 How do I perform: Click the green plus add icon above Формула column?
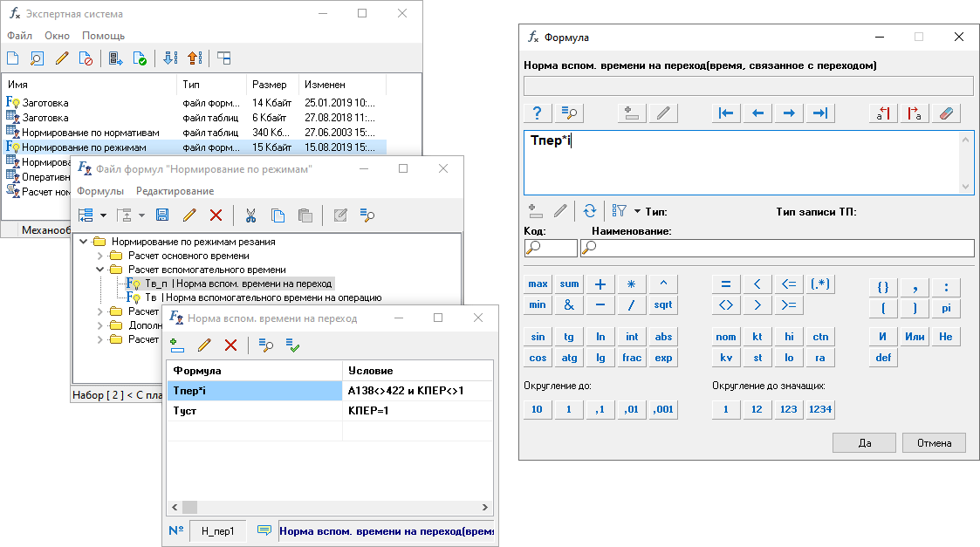178,345
